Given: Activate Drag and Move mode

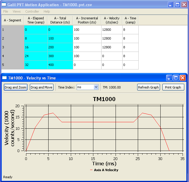Looking at the screenshot, I should pos(41,87).
